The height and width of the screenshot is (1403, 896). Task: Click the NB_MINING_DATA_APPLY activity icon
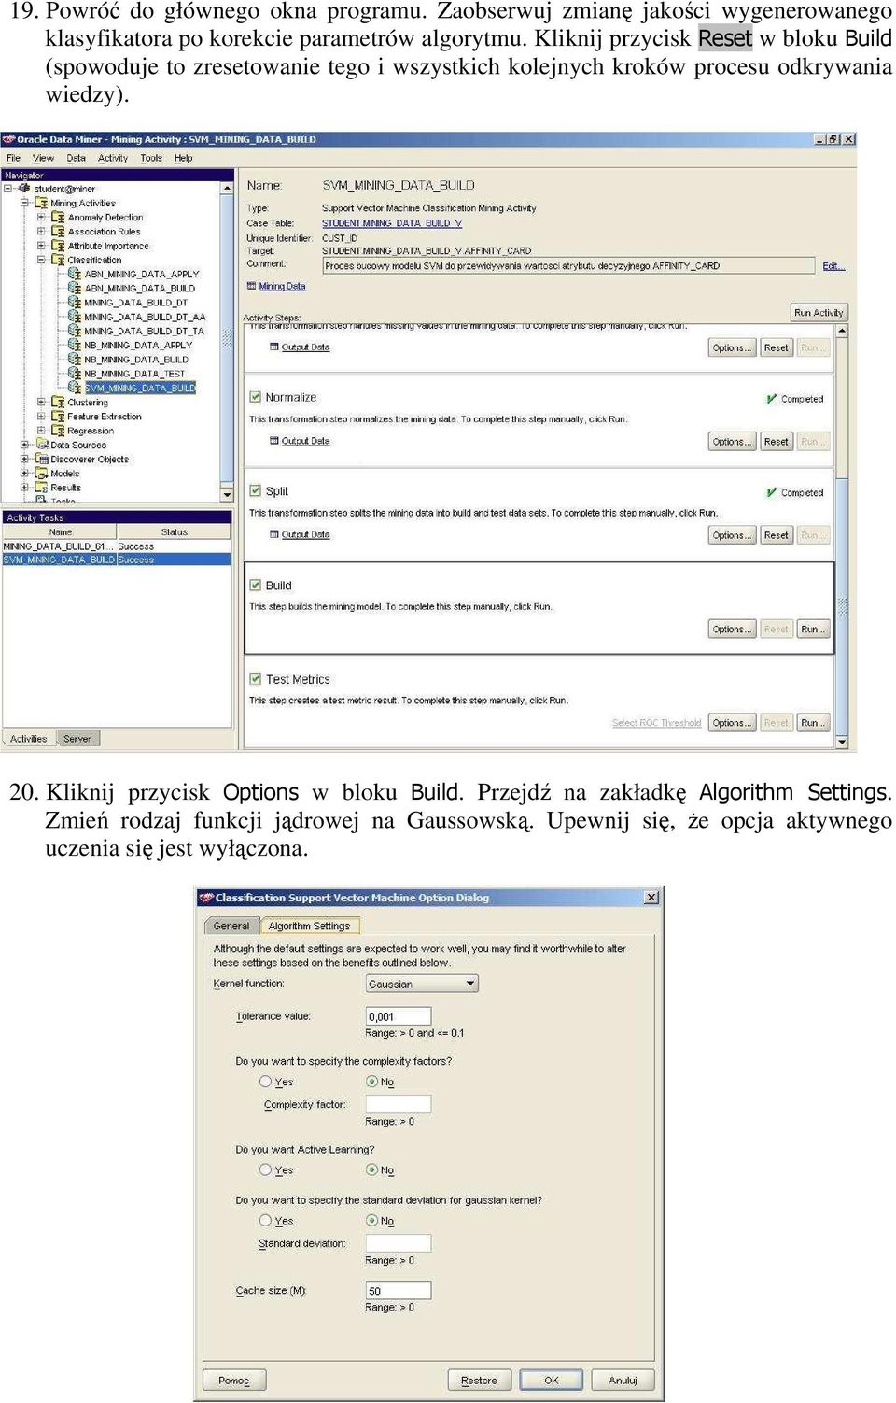[x=75, y=345]
